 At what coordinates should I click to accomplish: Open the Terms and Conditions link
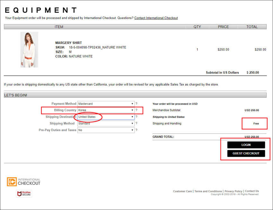coord(208,191)
